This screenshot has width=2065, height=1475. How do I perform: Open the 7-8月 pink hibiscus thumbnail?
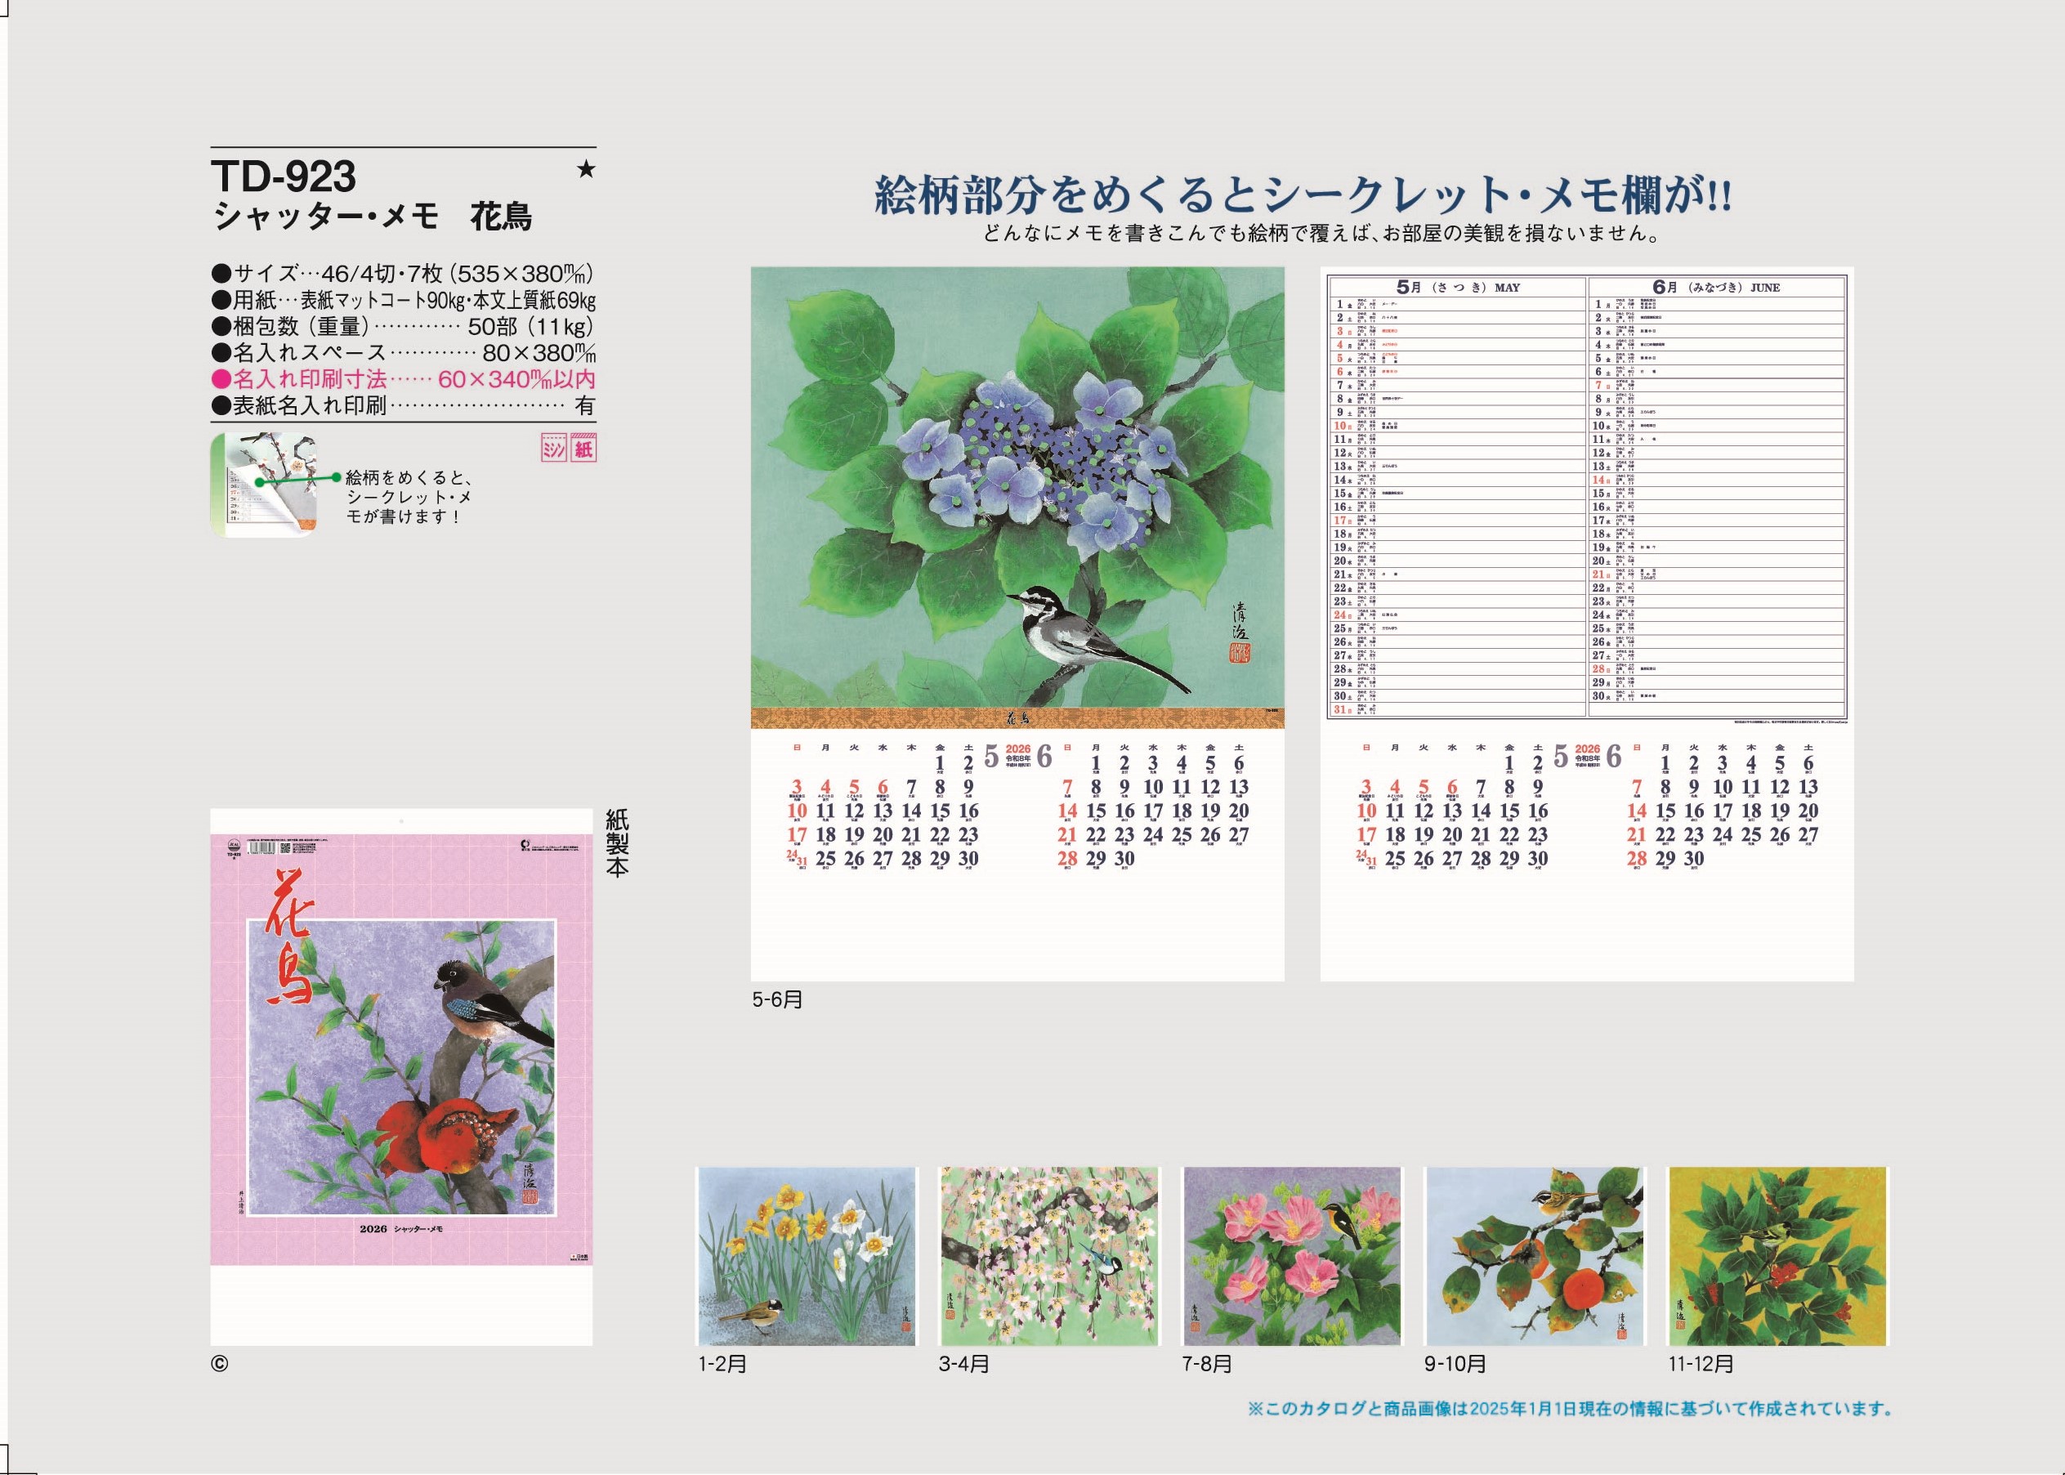pos(1292,1256)
